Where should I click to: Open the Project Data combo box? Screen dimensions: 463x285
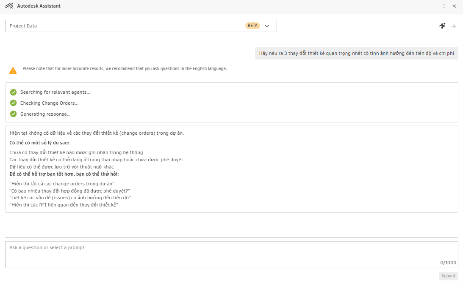click(x=141, y=26)
